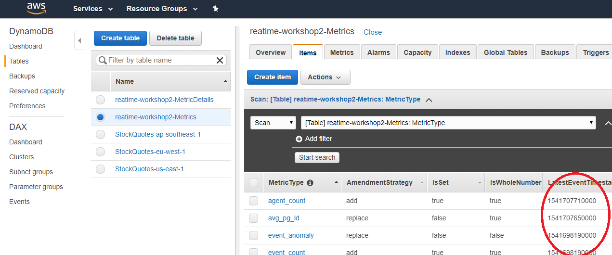Toggle the select-all items checkbox
The height and width of the screenshot is (255, 612).
point(253,183)
